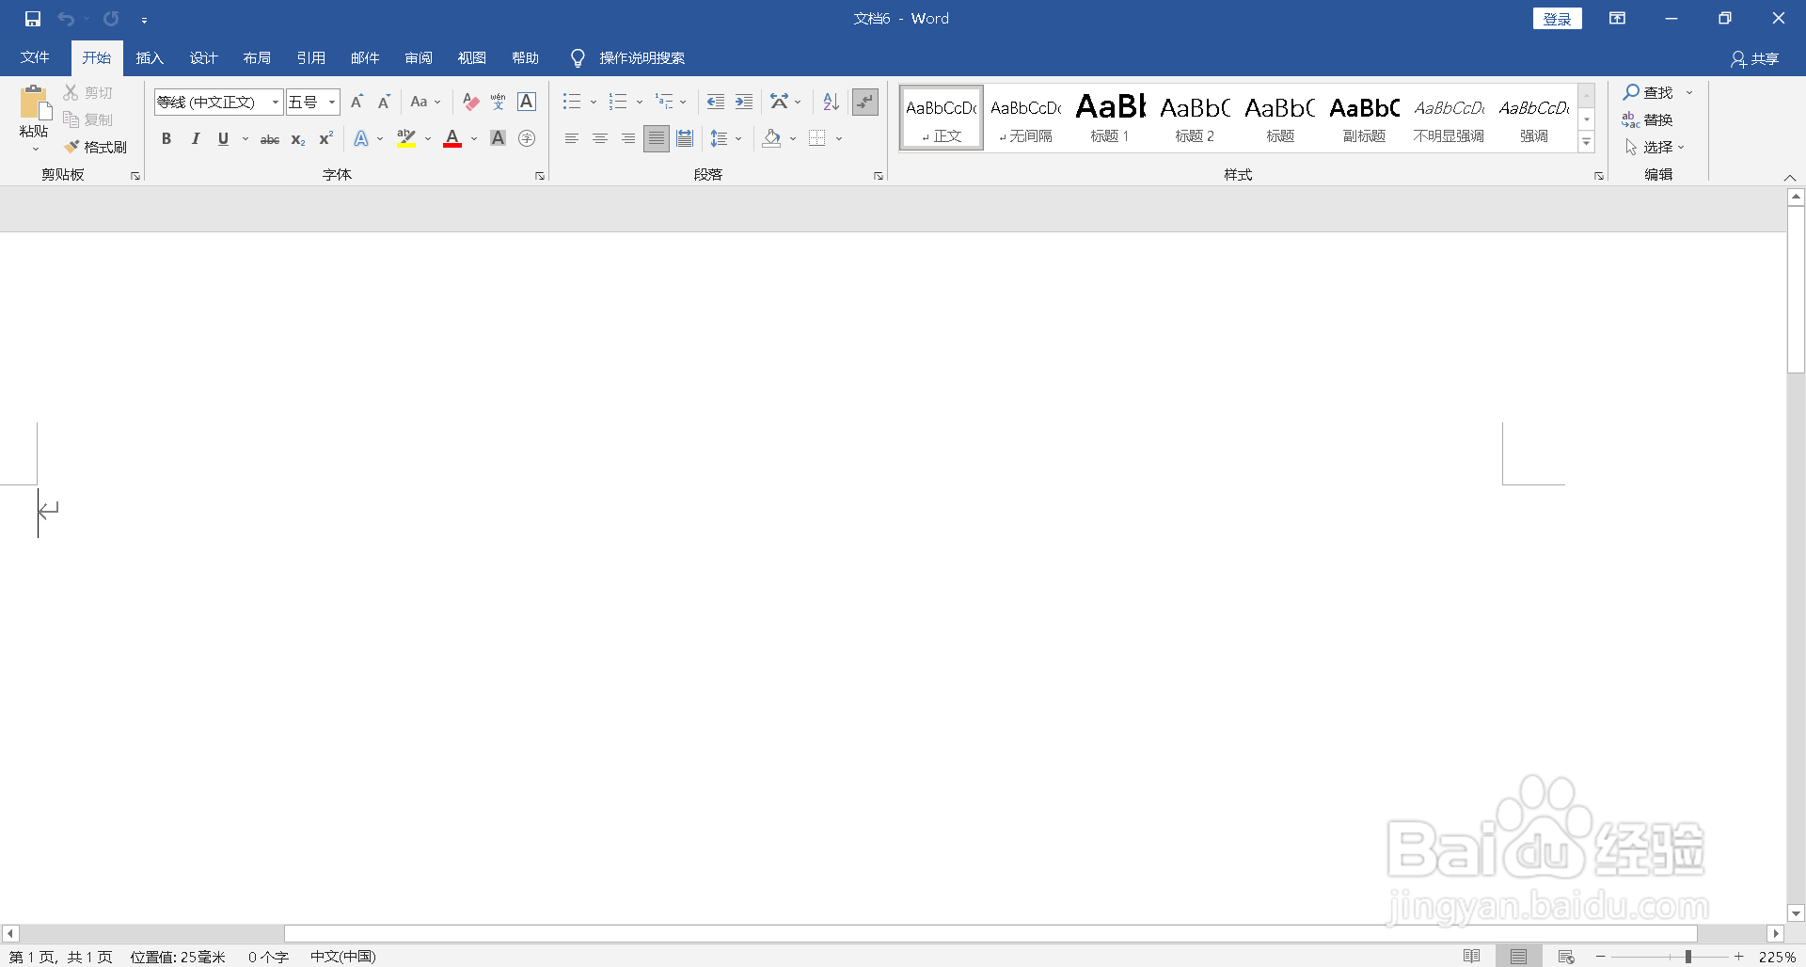Apply the 无间隔 (No Spacing) style
Screen dimensions: 1806x967
(x=1026, y=118)
